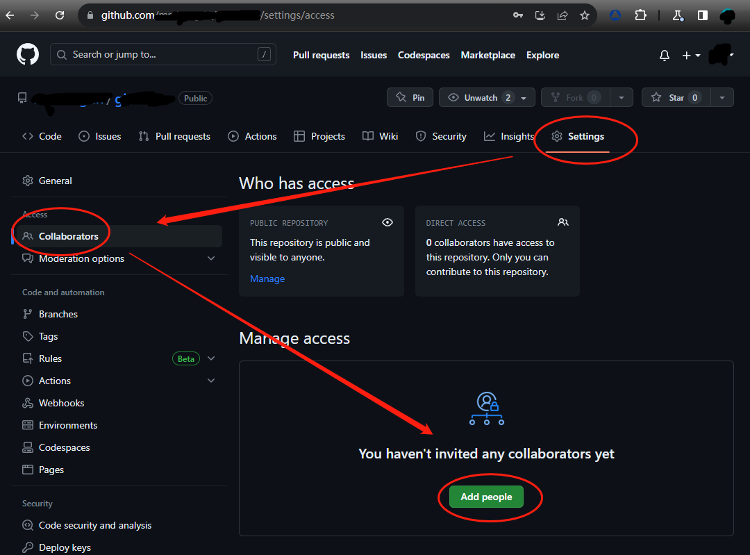Expand the Rules chevron

211,359
